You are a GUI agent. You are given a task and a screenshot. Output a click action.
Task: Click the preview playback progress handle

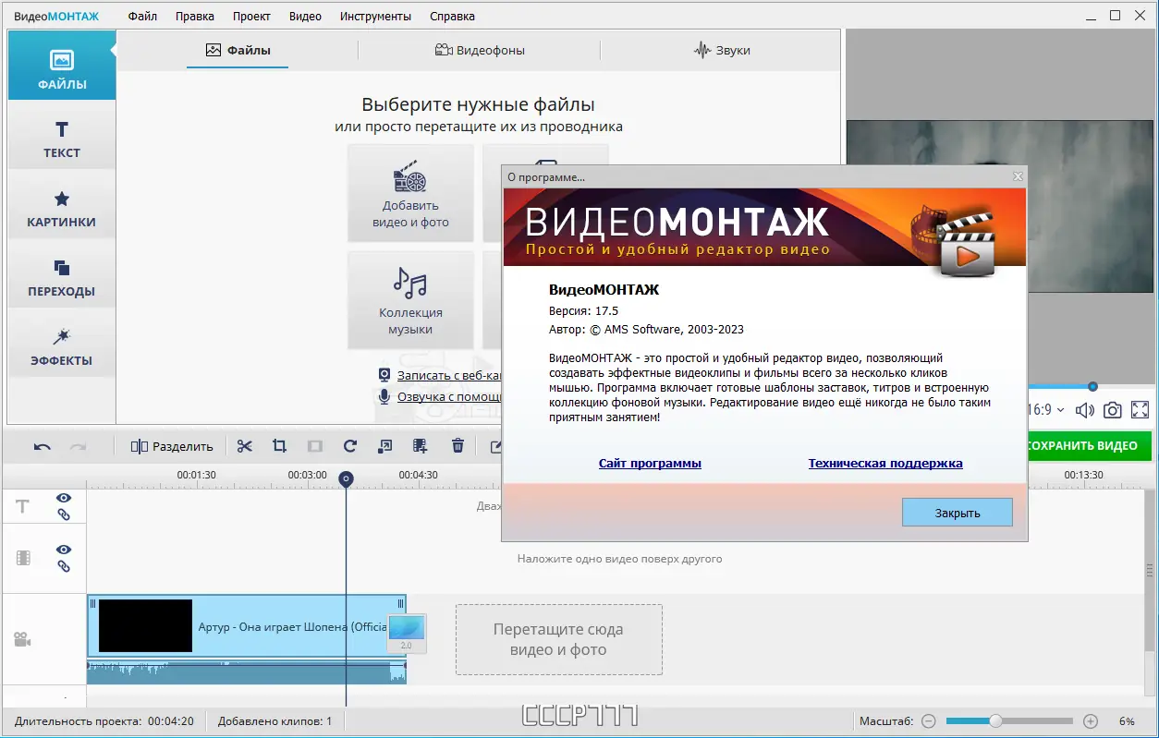pyautogui.click(x=1092, y=387)
